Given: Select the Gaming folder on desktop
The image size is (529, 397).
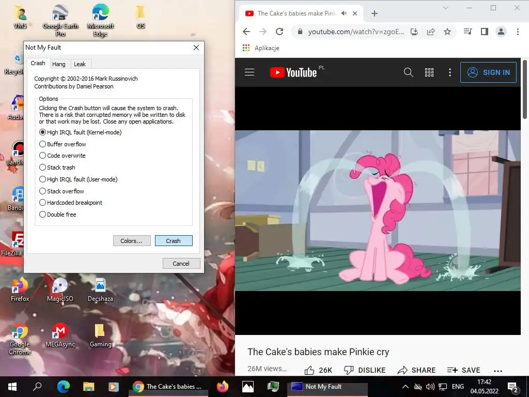Looking at the screenshot, I should tap(100, 335).
